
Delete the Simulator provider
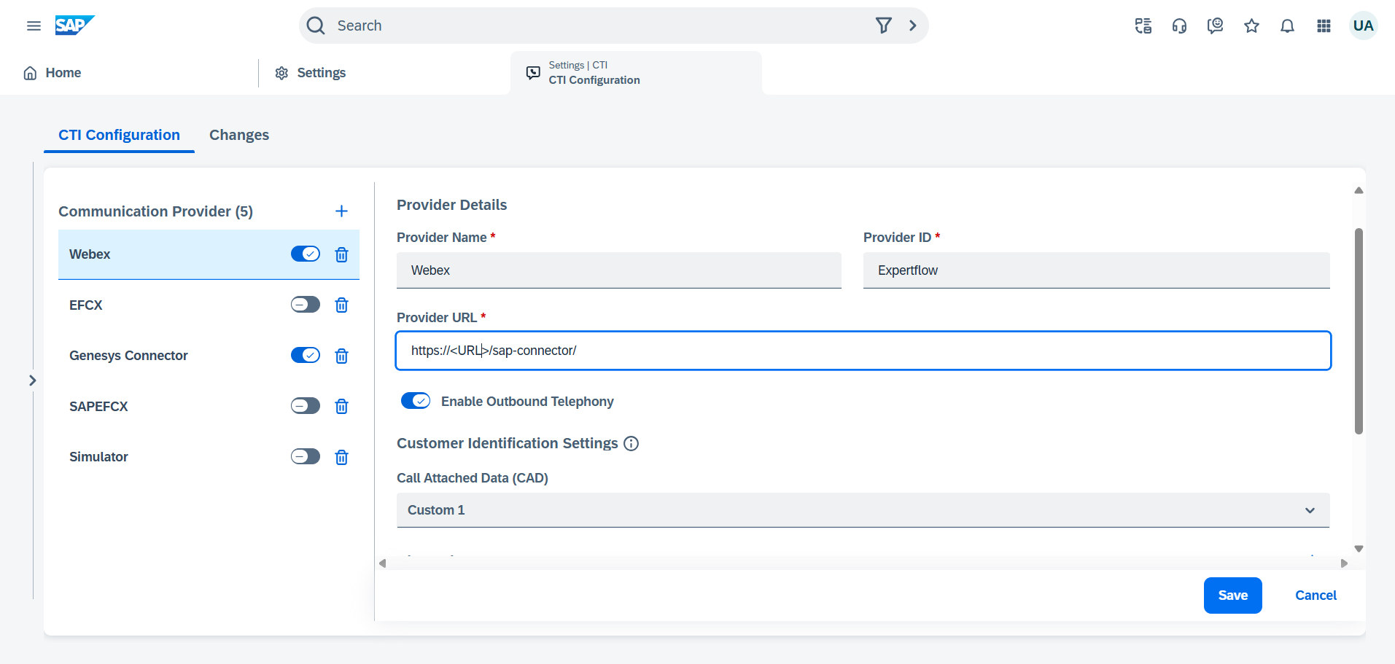point(341,457)
